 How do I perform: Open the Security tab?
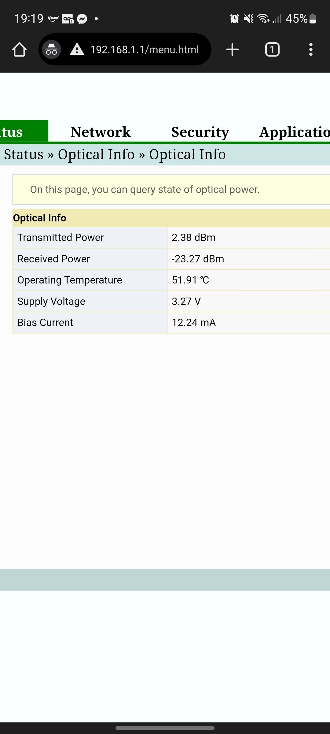(200, 132)
